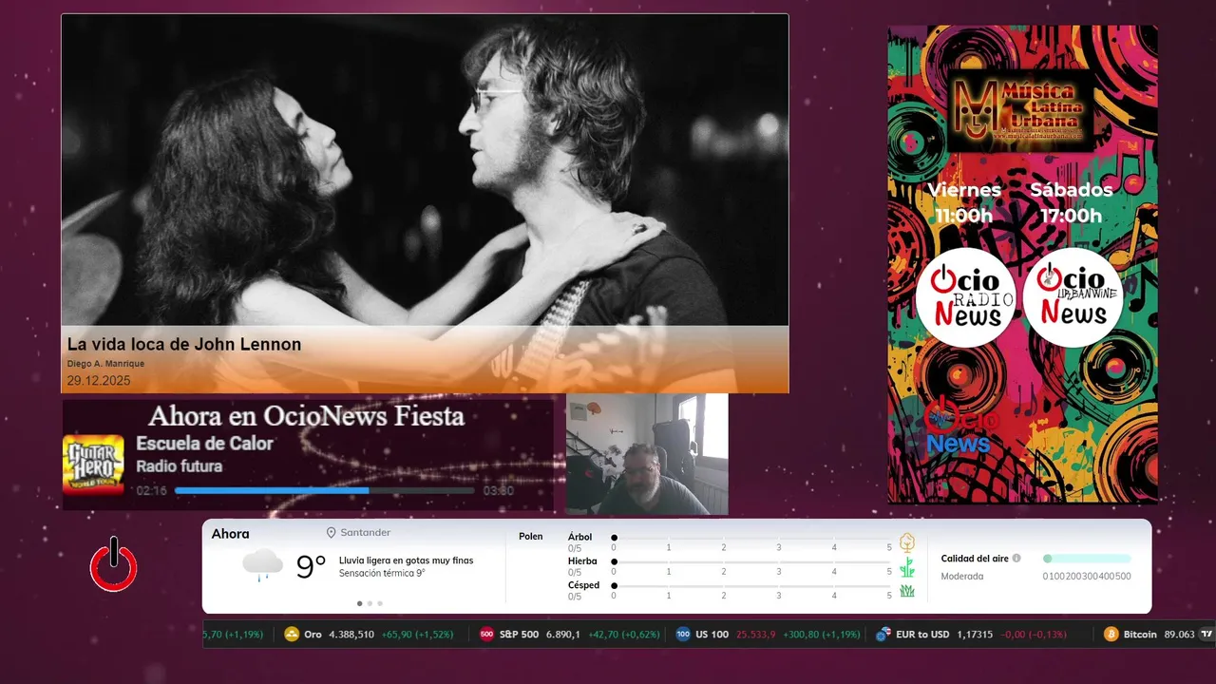Click the air quality level bar
The image size is (1216, 684).
point(1087,559)
